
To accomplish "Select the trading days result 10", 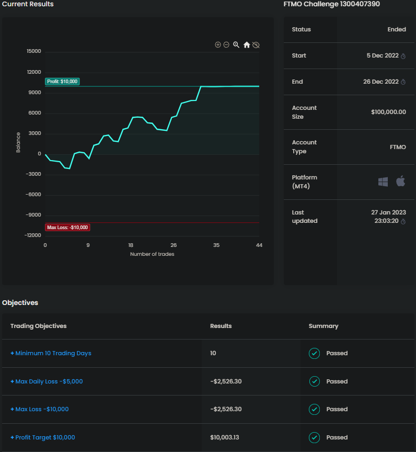I will click(x=213, y=353).
